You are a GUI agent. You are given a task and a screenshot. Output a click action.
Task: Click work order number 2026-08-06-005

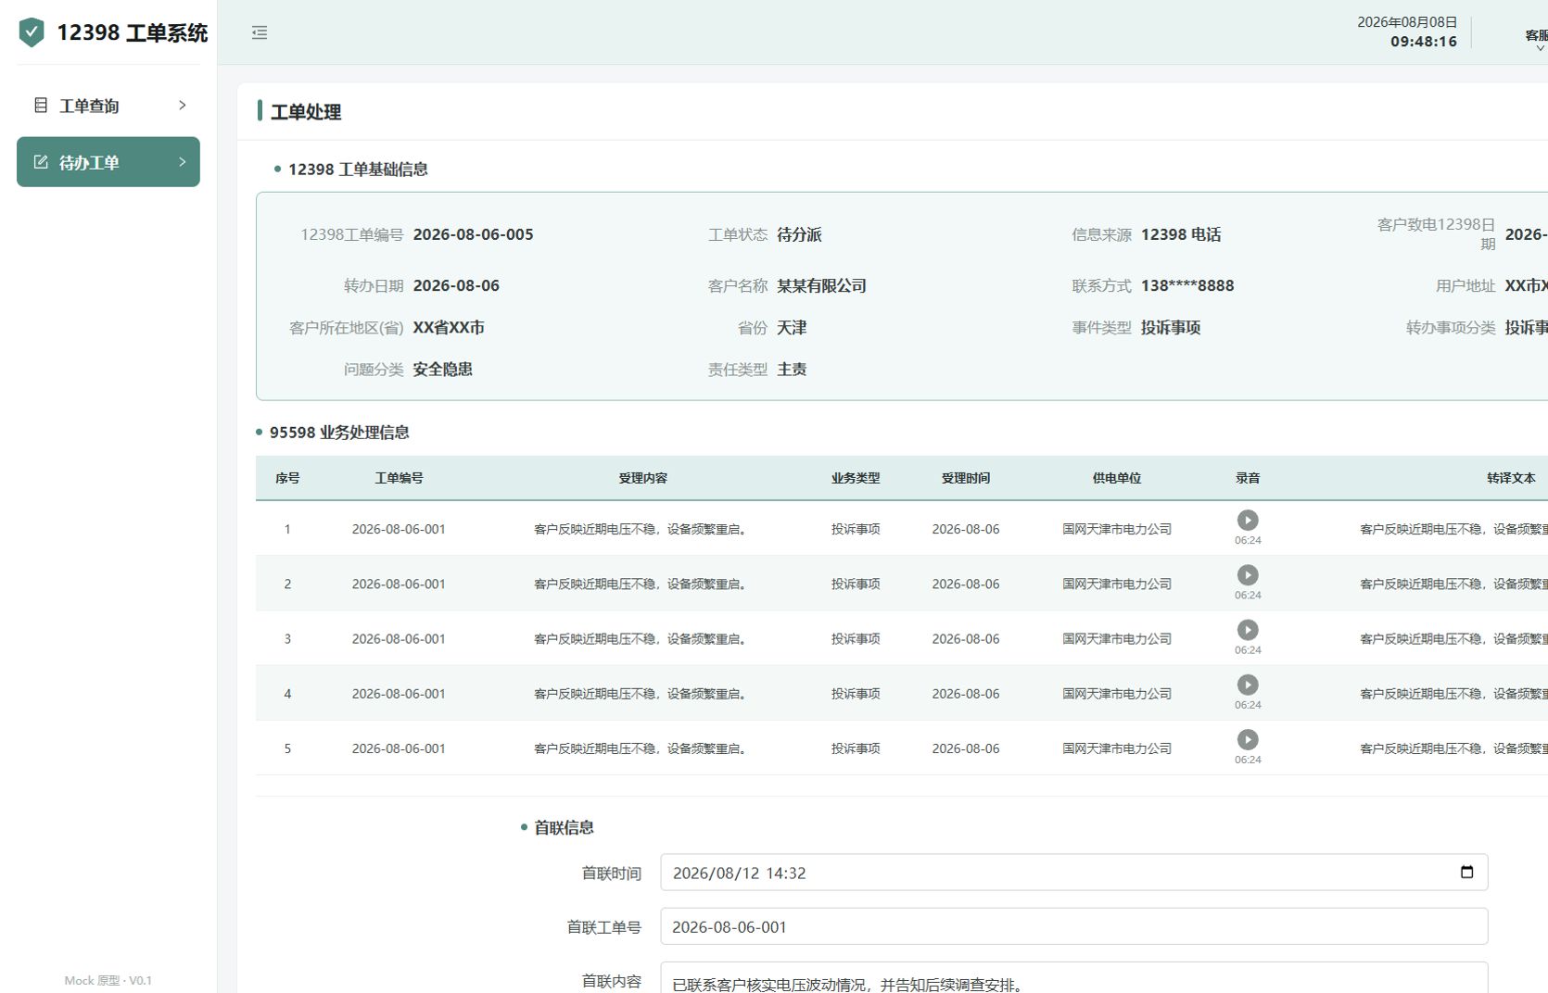474,234
